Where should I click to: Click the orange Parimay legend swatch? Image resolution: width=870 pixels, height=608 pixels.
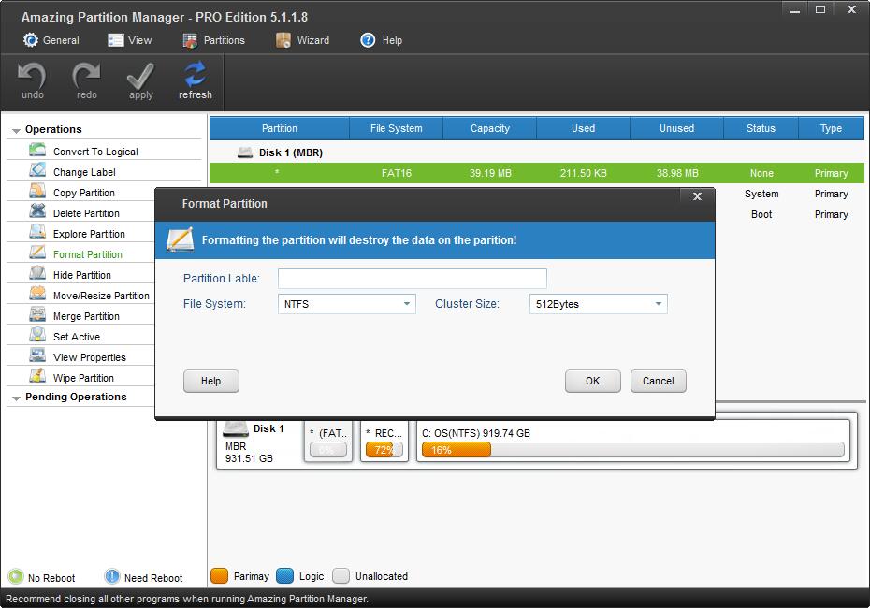click(x=219, y=576)
